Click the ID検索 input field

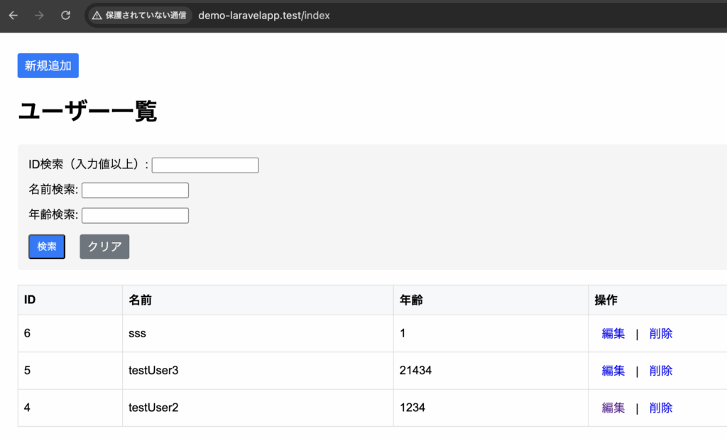205,165
